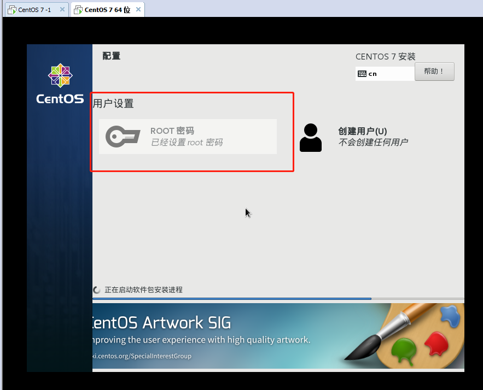Click the CentOS logo in the sidebar
The width and height of the screenshot is (483, 390).
60,84
